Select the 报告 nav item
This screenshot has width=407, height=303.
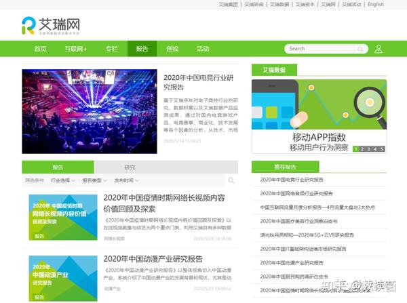[x=142, y=49]
